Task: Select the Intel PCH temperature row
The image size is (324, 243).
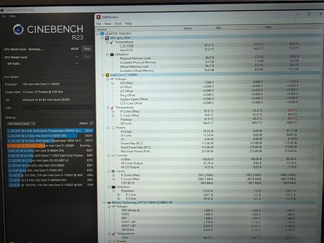Action: point(209,50)
